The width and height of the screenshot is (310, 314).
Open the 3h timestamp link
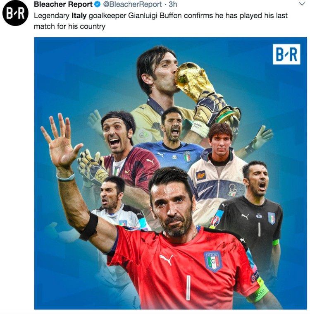click(173, 4)
